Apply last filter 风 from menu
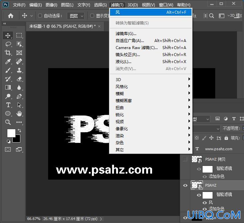 pyautogui.click(x=151, y=12)
